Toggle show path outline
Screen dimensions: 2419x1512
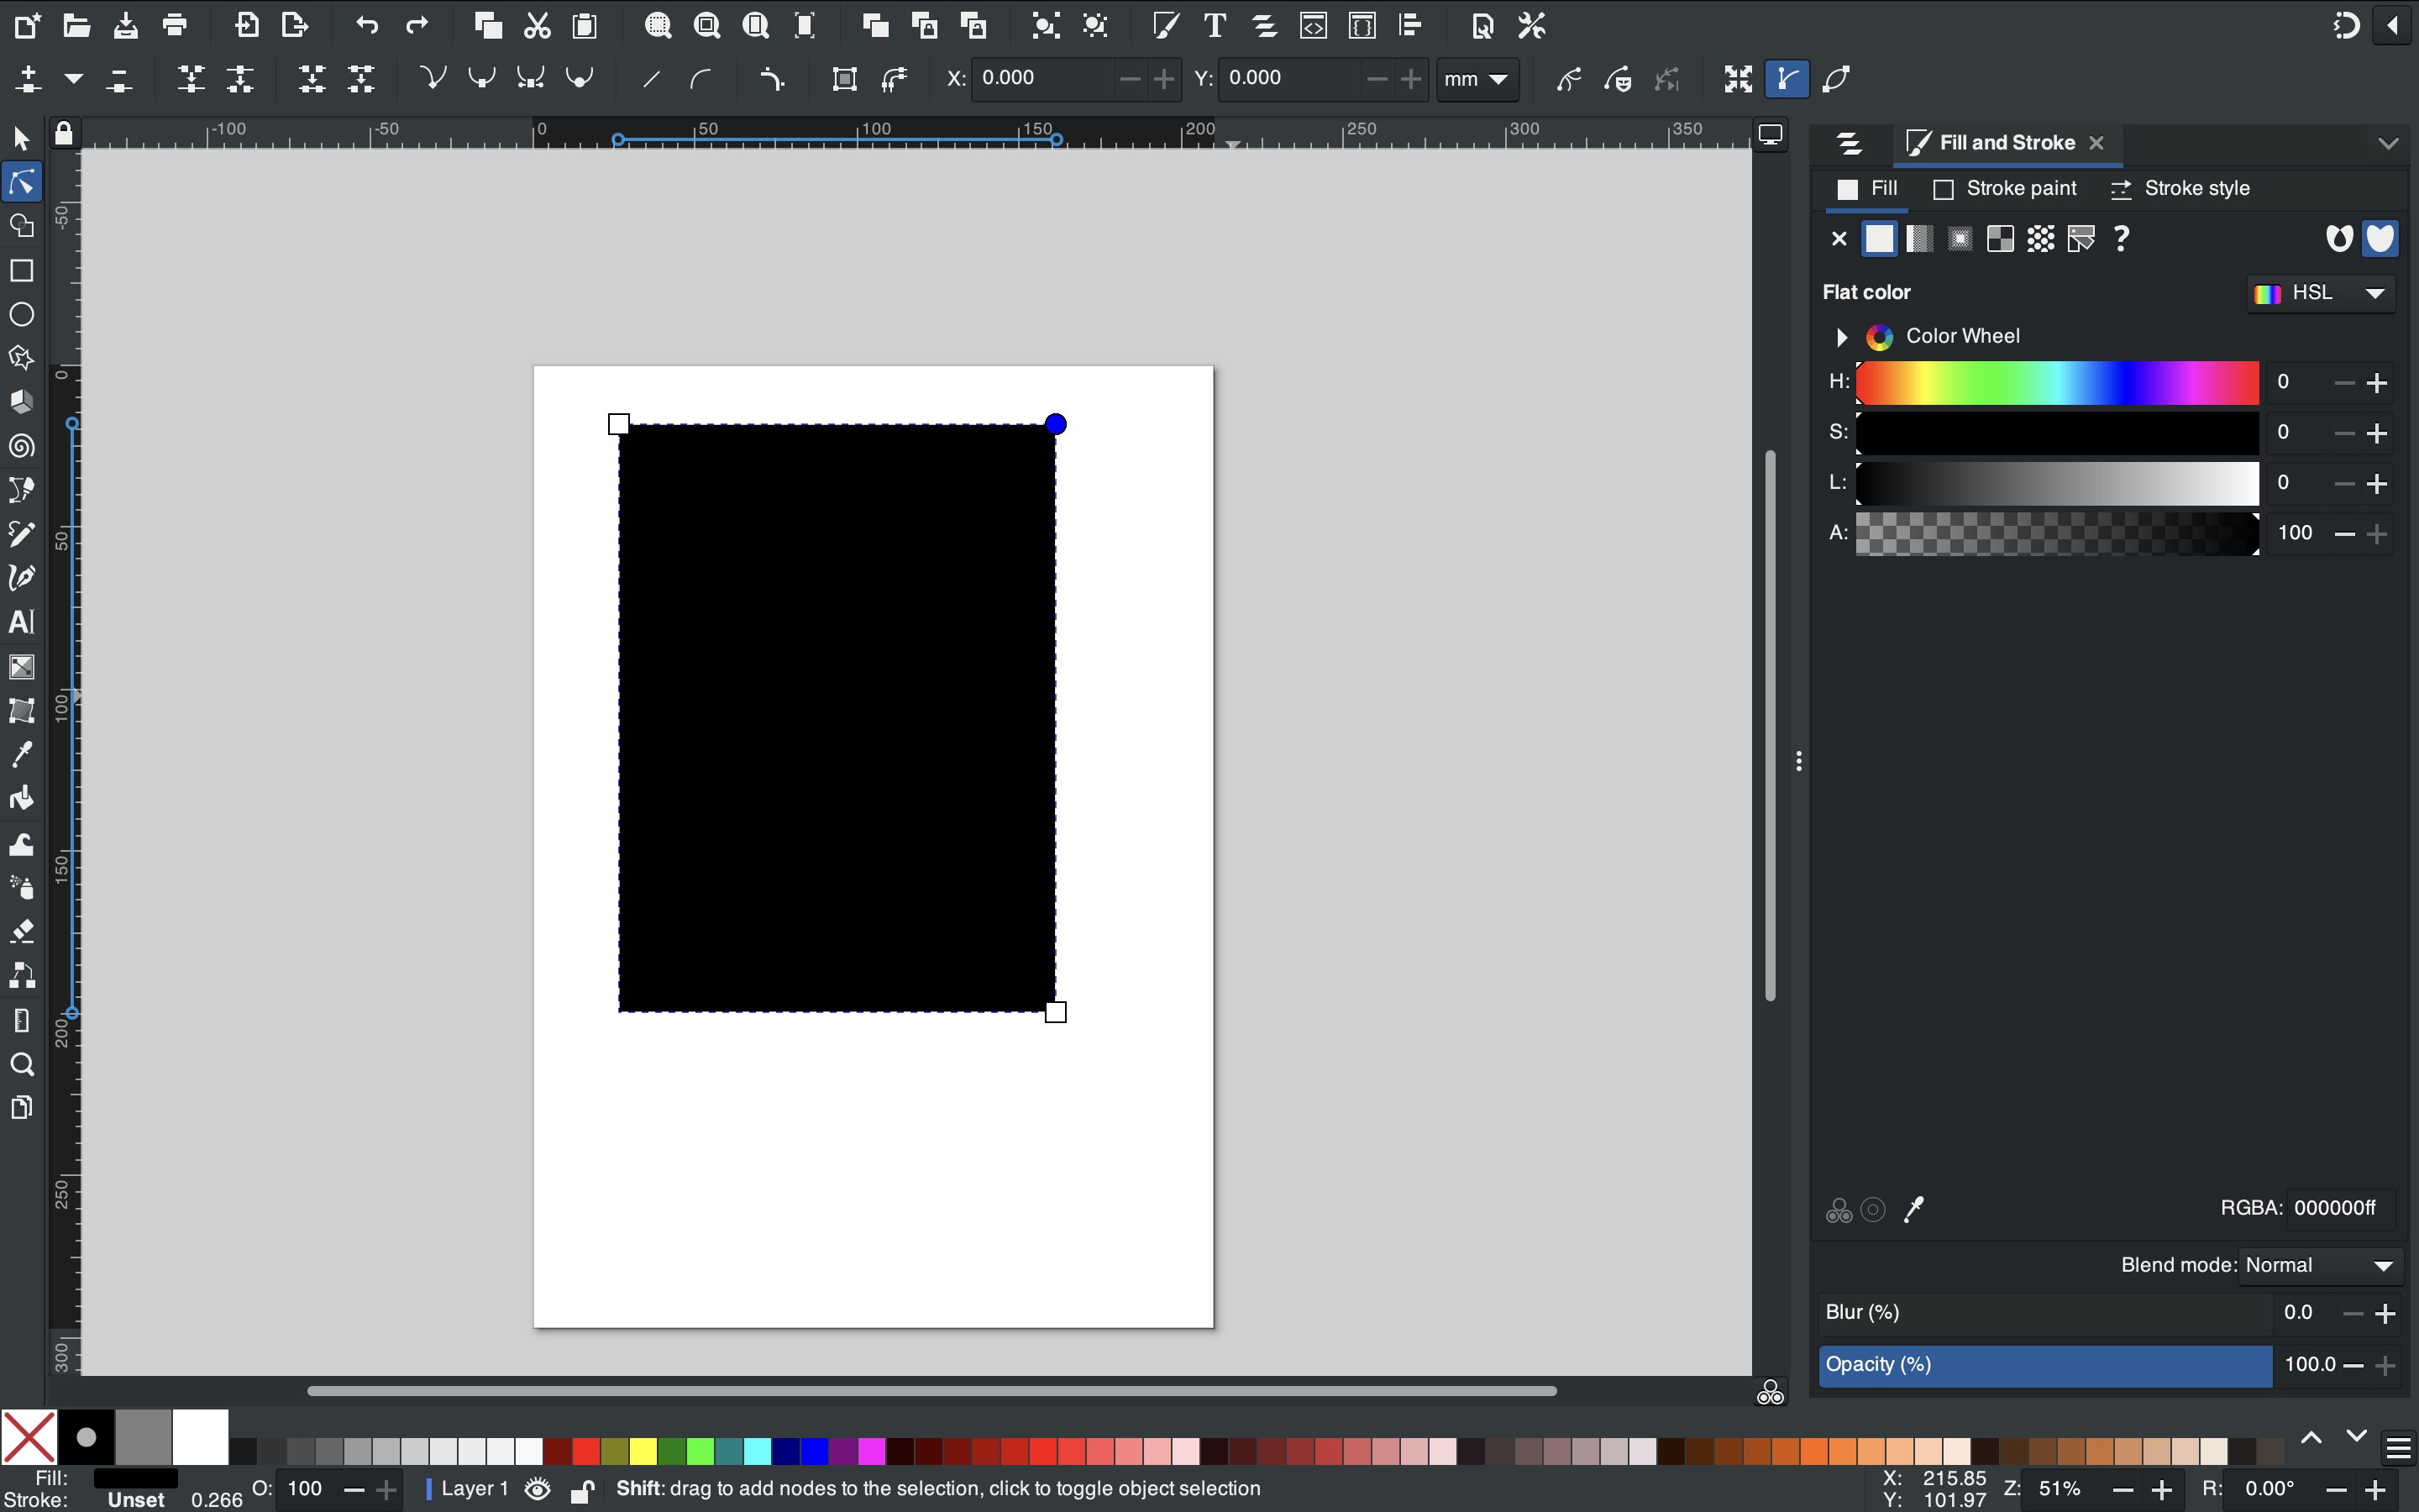[1837, 79]
